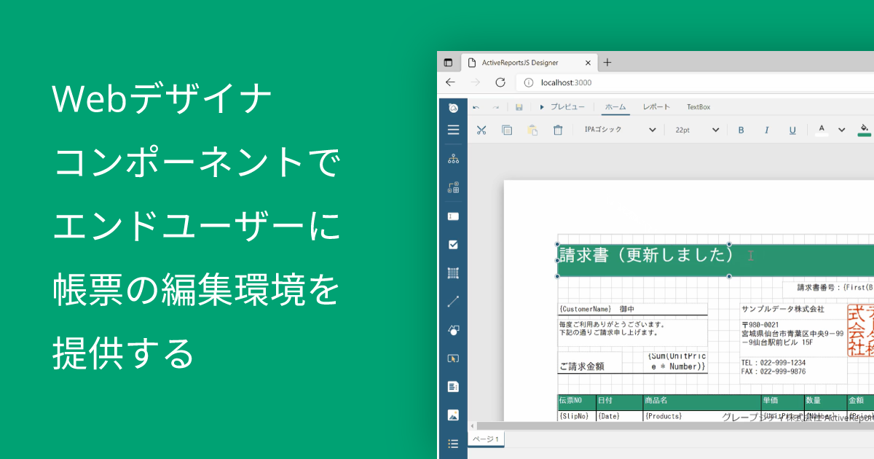Select the TextBox tool in the sidebar
The height and width of the screenshot is (459, 874).
[x=452, y=215]
